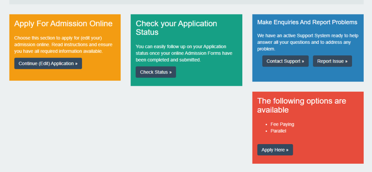
Task: Click empty red area right of Apply Here
Action: click(x=327, y=150)
